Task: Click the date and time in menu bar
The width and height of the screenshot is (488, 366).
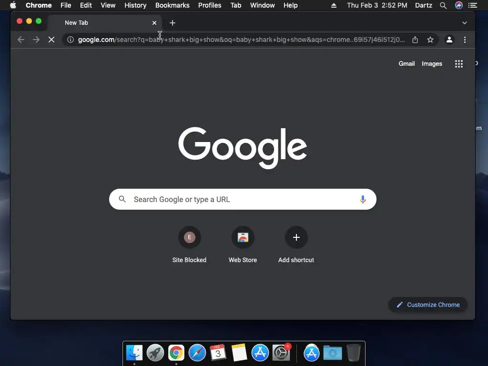Action: point(377,5)
